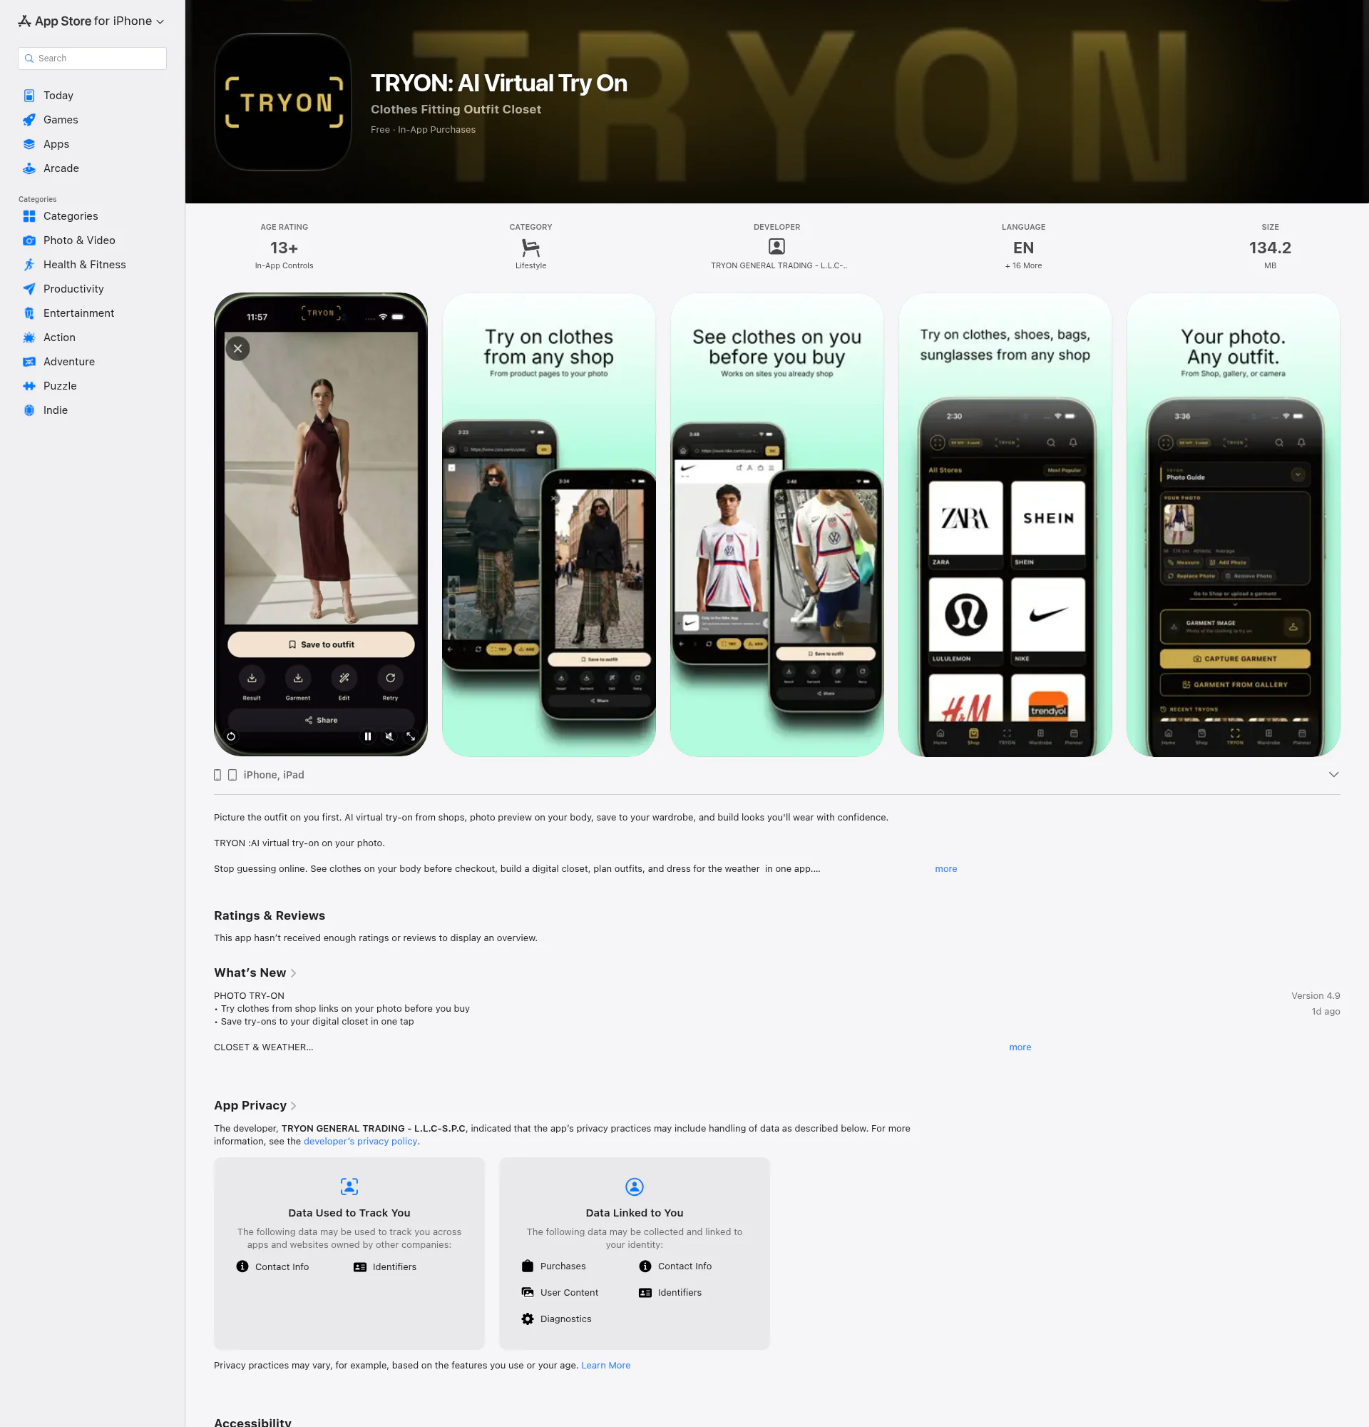Open Arcade joystick icon
Image resolution: width=1369 pixels, height=1427 pixels.
point(29,168)
